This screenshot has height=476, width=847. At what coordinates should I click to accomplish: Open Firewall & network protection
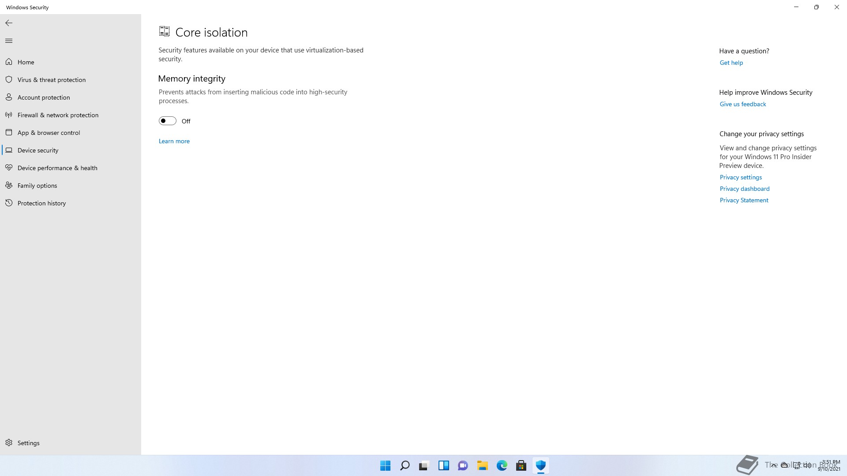point(71,115)
